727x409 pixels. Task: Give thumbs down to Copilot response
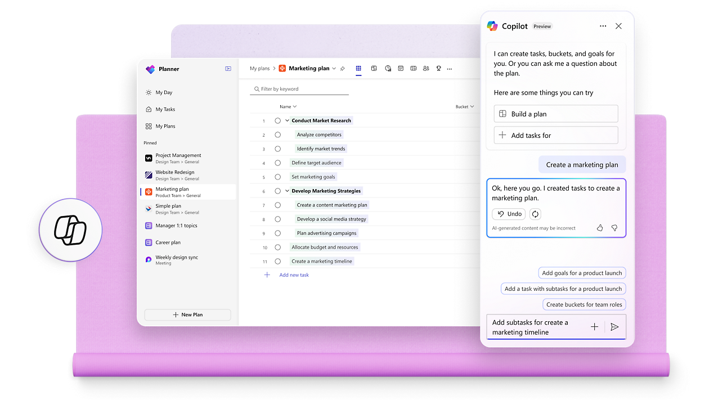[x=614, y=228]
